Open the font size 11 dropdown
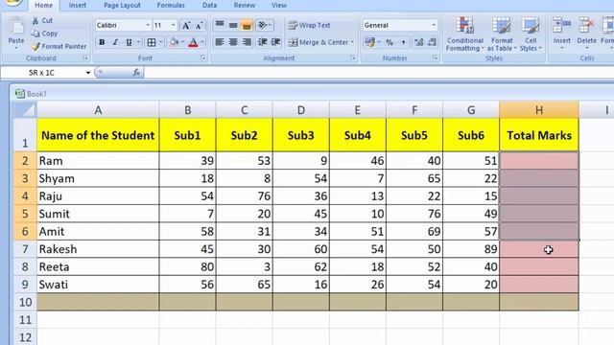This screenshot has width=614, height=345. pyautogui.click(x=173, y=25)
